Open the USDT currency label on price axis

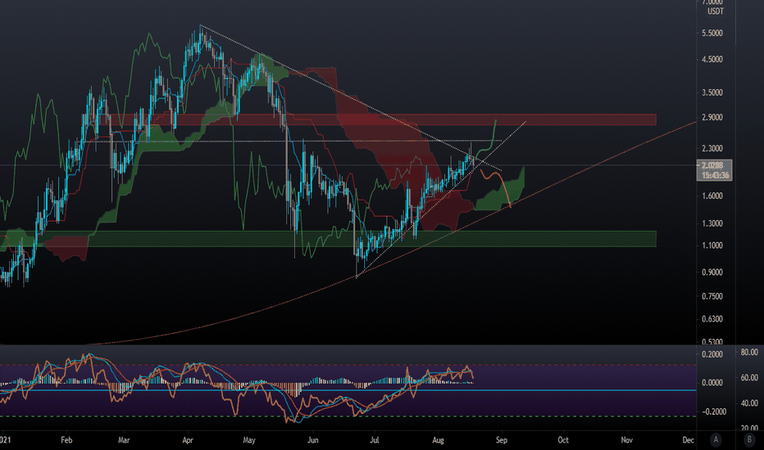click(x=716, y=11)
